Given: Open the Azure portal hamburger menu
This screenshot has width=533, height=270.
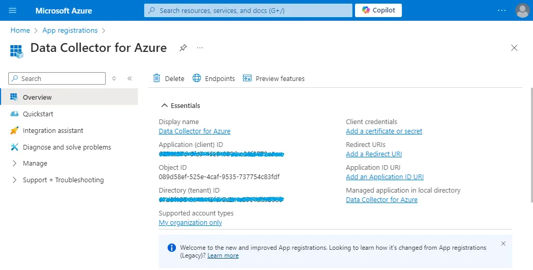Looking at the screenshot, I should [13, 10].
